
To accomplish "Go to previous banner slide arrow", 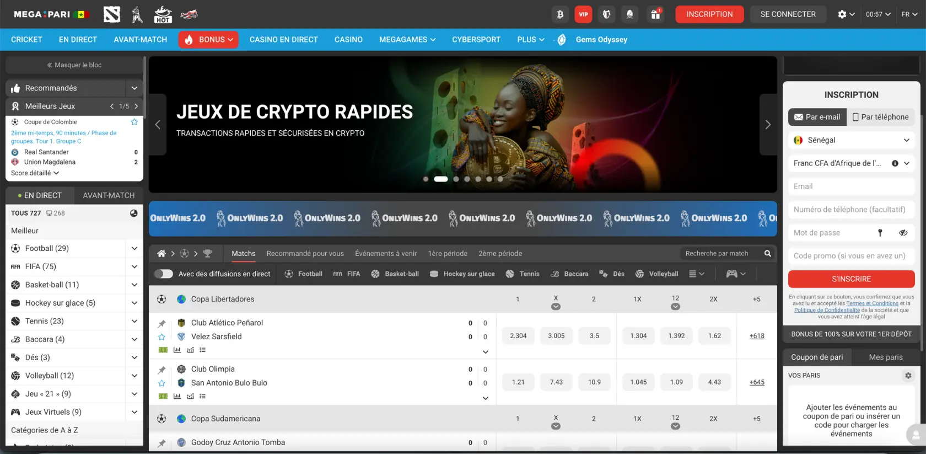I will coord(158,125).
